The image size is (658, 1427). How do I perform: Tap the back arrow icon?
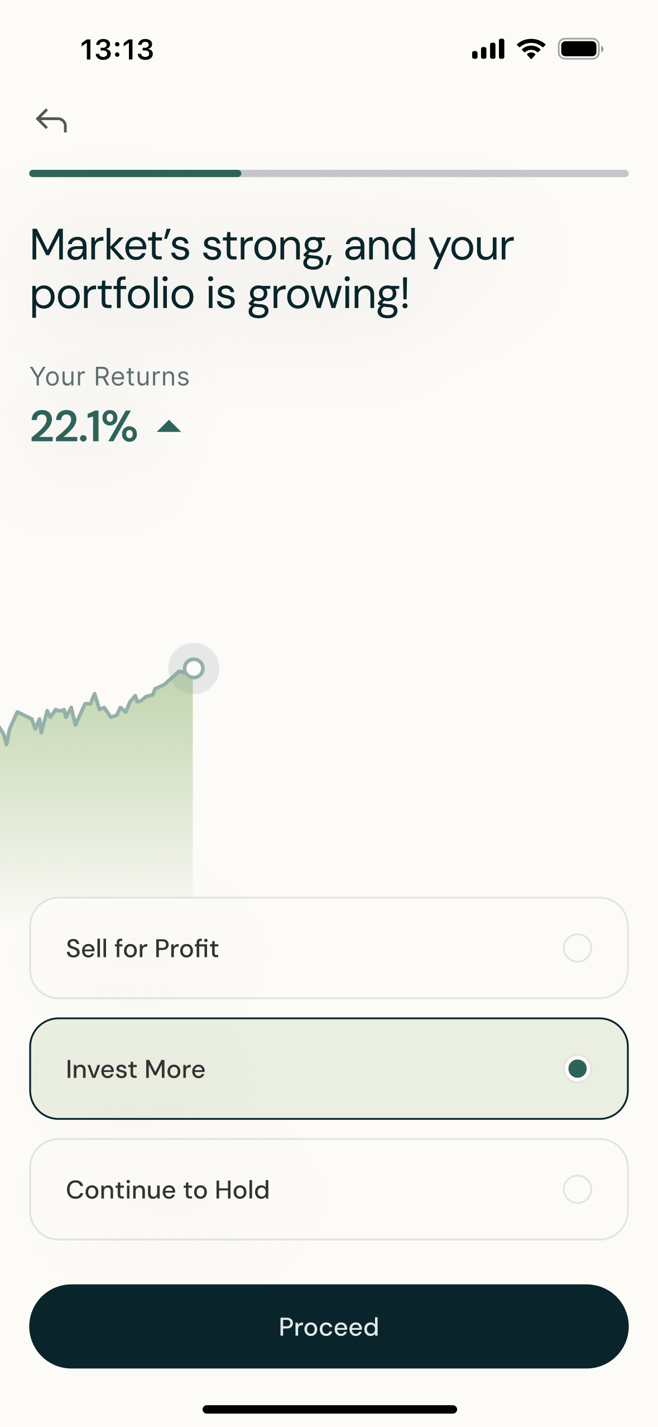[x=51, y=121]
